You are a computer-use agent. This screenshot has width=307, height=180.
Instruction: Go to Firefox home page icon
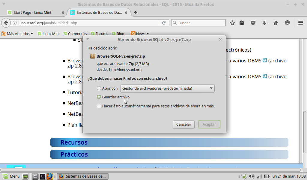pos(276,23)
